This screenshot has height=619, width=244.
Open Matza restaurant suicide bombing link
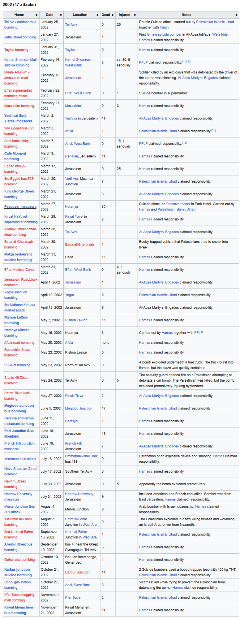pos(18,257)
